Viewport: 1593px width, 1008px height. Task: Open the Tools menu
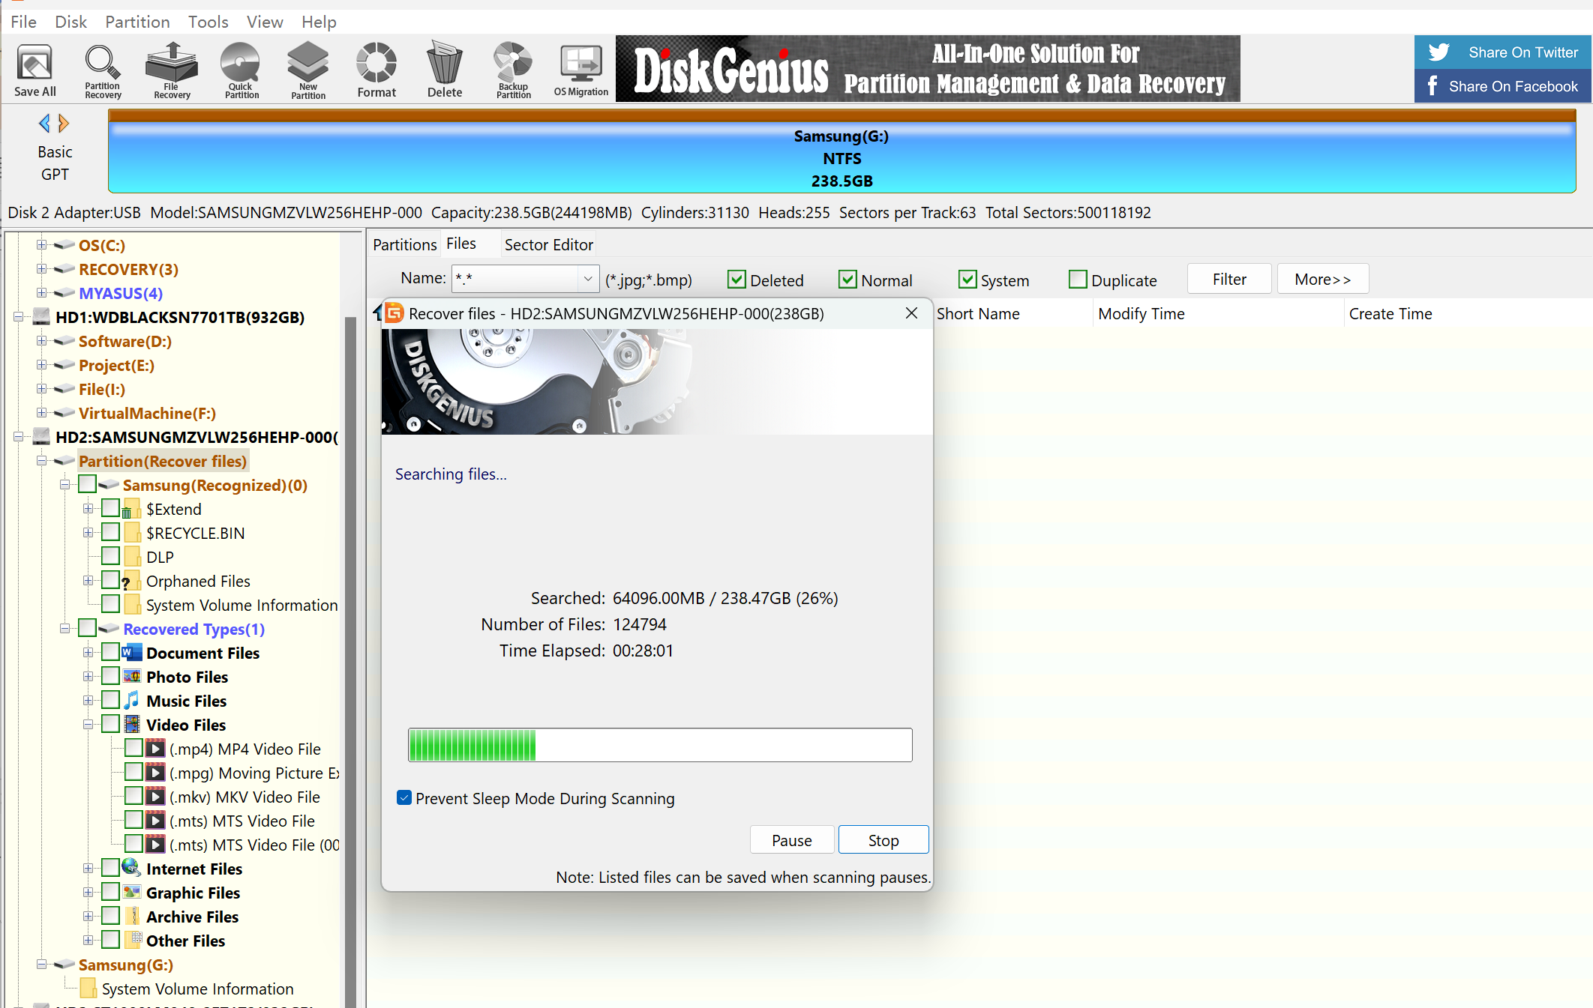point(208,22)
